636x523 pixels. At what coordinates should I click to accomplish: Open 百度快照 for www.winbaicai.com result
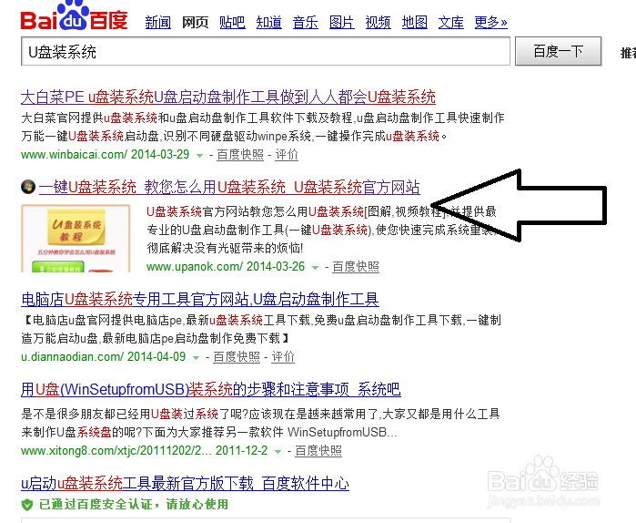240,155
